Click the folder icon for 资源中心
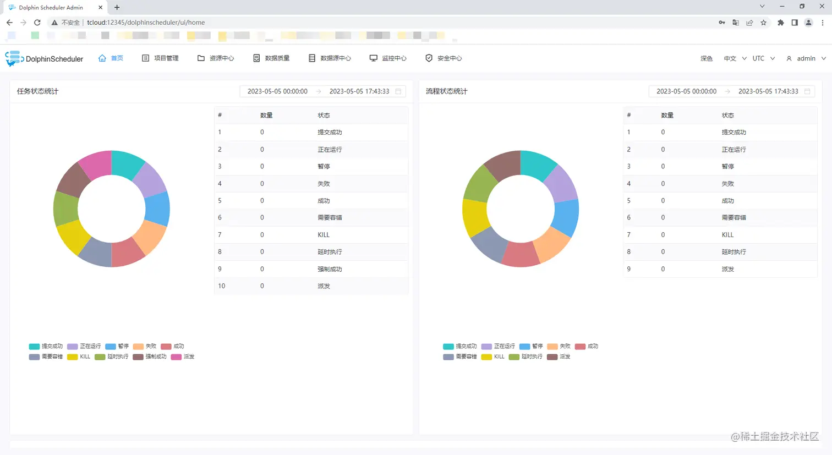Screen dimensions: 832x455 tap(201, 58)
